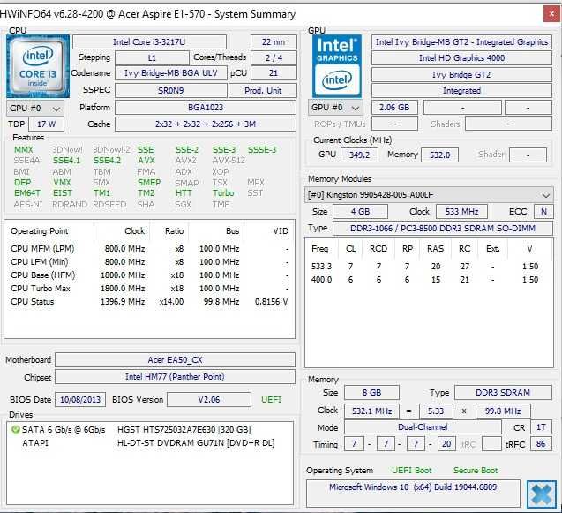Close the System Summary window

[552, 14]
